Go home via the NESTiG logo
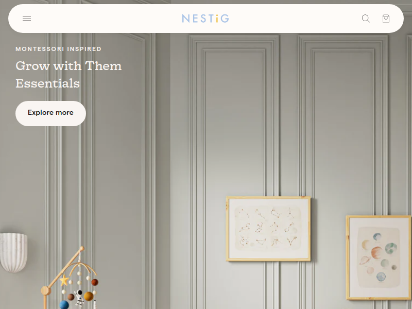The image size is (412, 309). tap(205, 19)
